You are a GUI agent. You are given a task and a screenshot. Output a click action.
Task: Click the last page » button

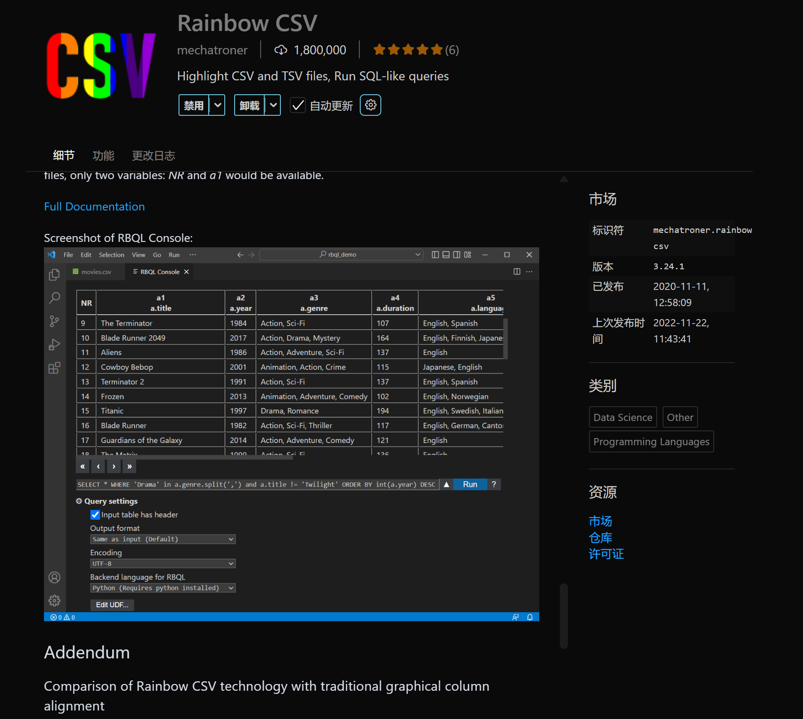(129, 466)
